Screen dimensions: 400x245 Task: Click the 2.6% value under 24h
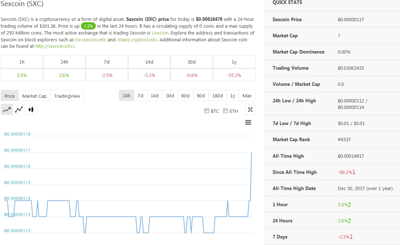pyautogui.click(x=64, y=75)
